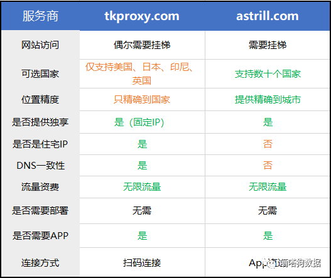331x278 pixels.
Task: Click the 网站访问 row label
Action: 40,45
